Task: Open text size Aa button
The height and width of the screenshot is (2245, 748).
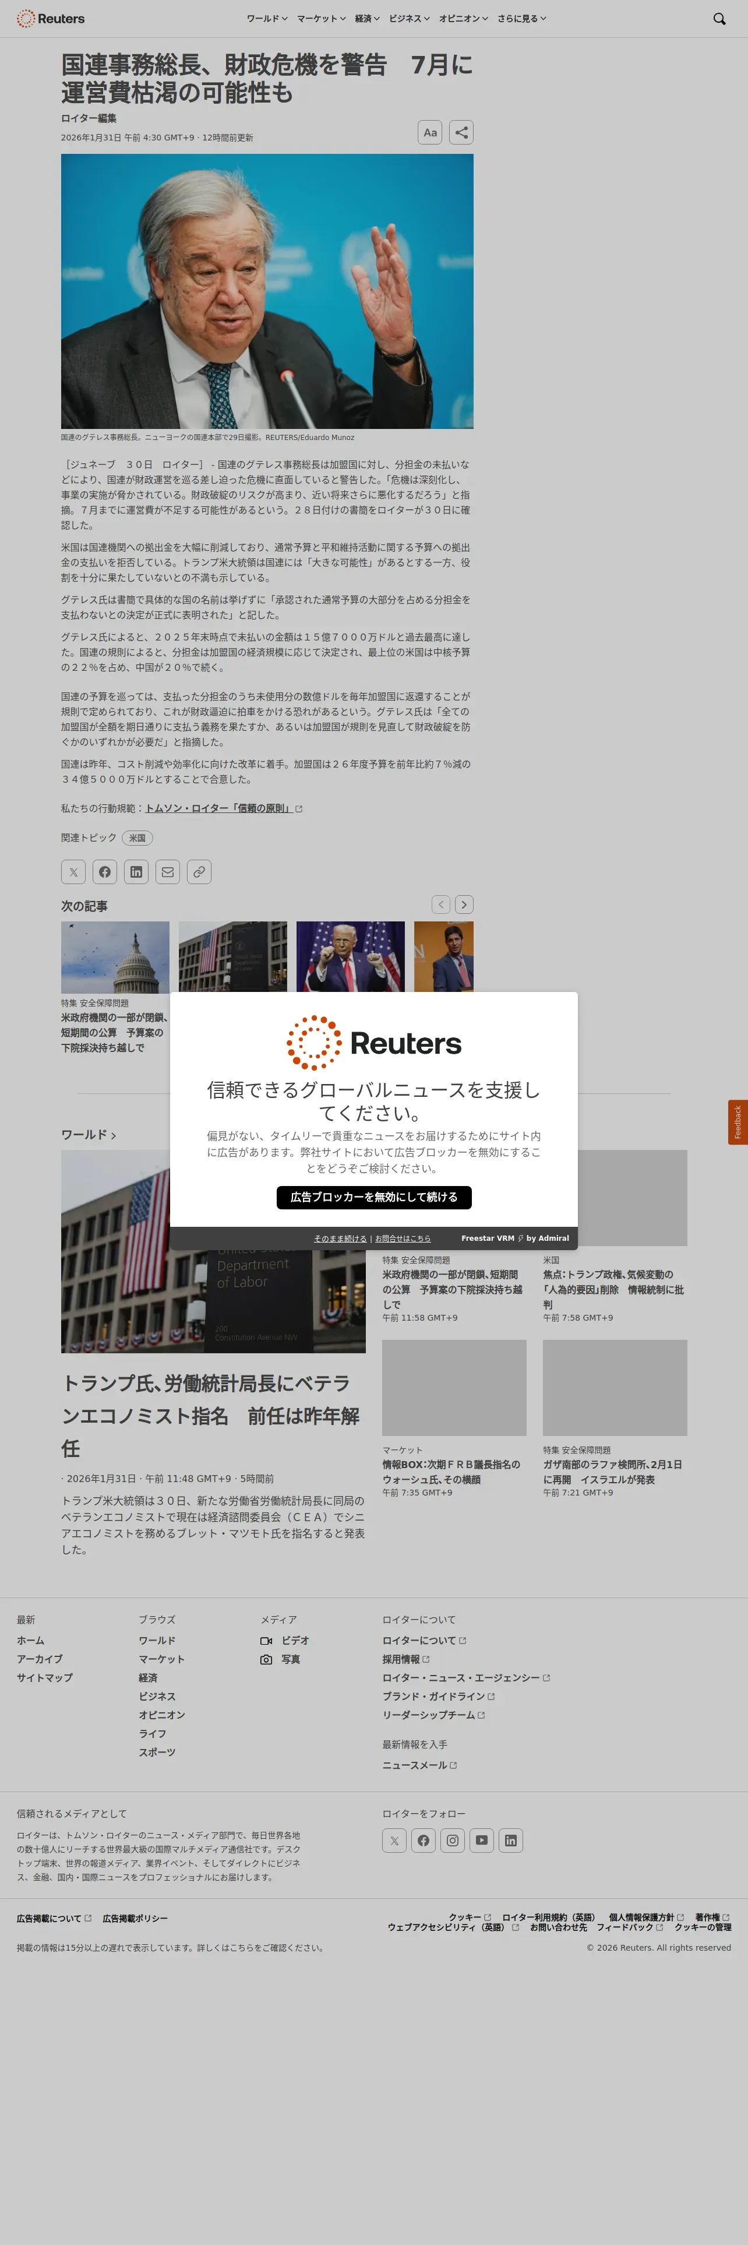Action: [430, 132]
